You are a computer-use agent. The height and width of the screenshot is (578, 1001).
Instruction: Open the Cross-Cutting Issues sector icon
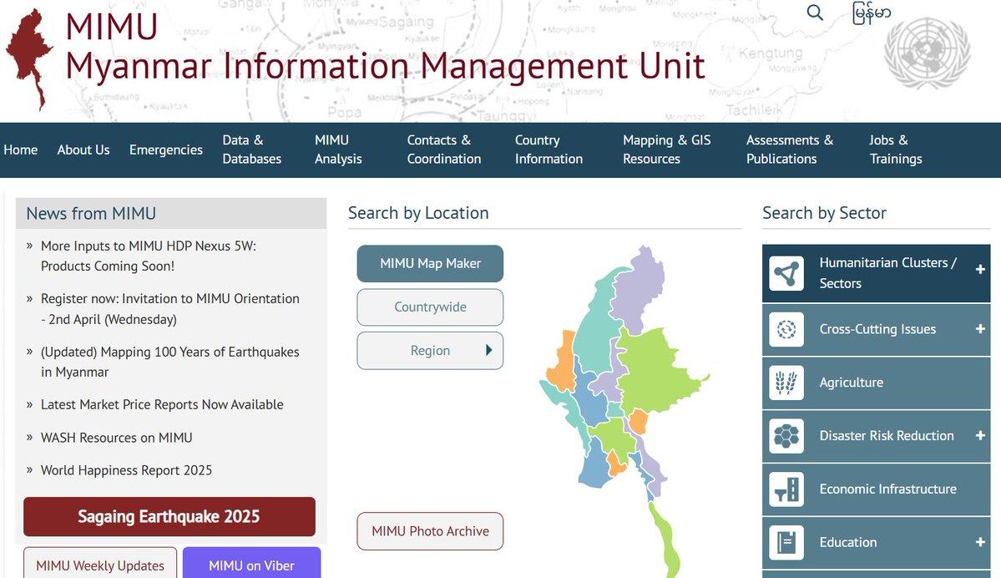[786, 330]
